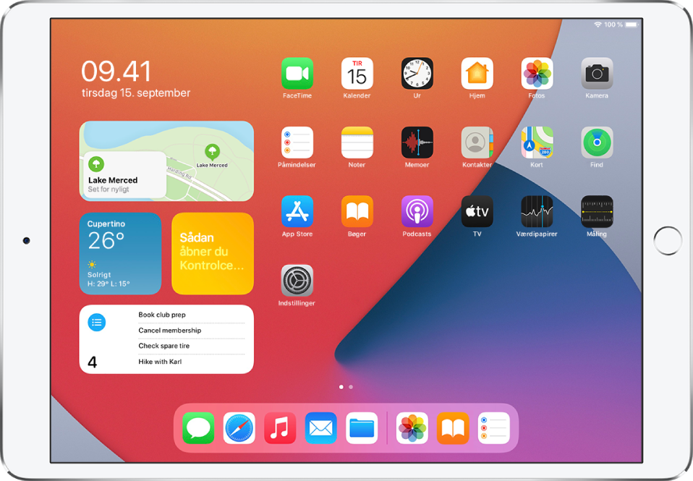This screenshot has width=693, height=481.
Task: Open the yellow Sådan åbner du tips widget
Action: tap(213, 254)
